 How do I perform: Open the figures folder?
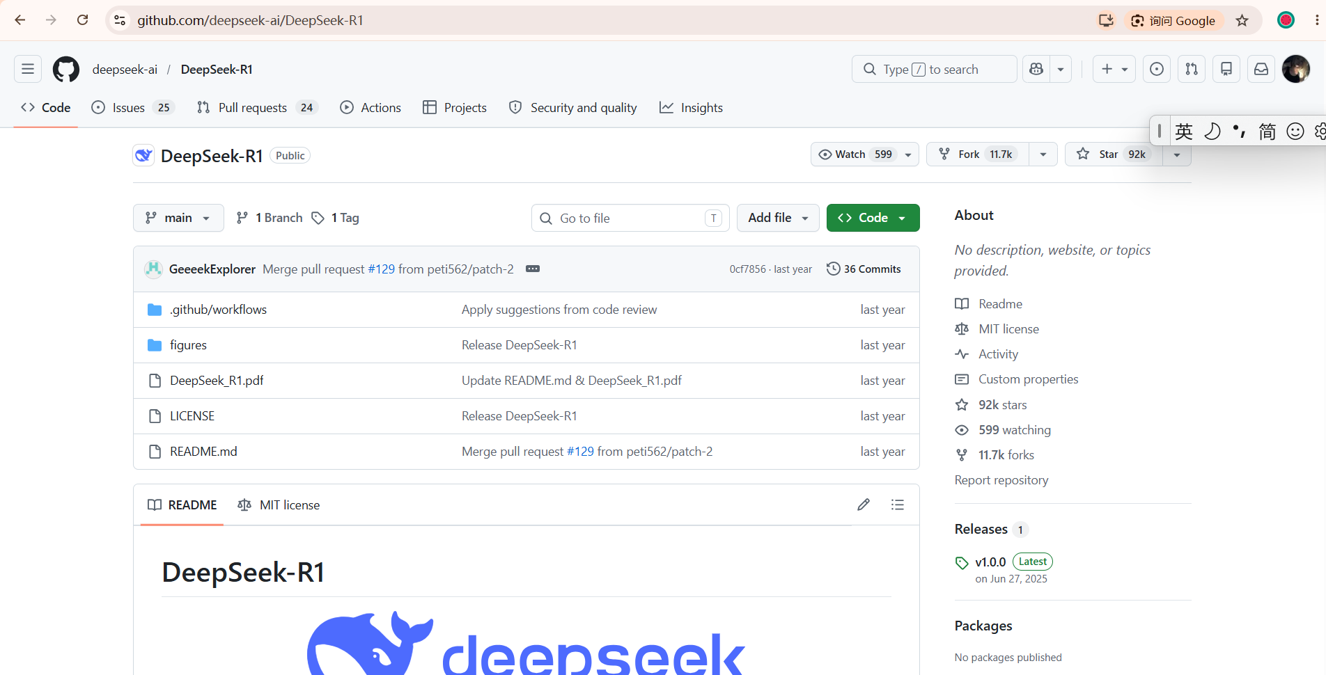click(188, 345)
